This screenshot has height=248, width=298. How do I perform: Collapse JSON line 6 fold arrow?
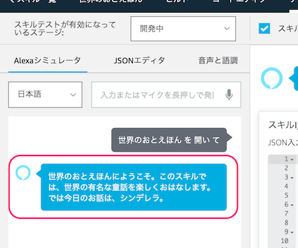(292, 205)
